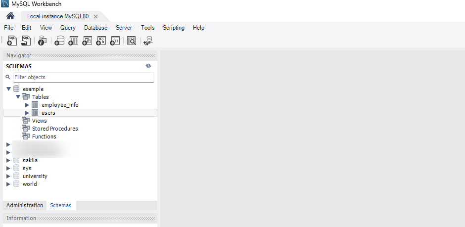Expand the university schema arrow
The image size is (465, 227).
(x=8, y=176)
